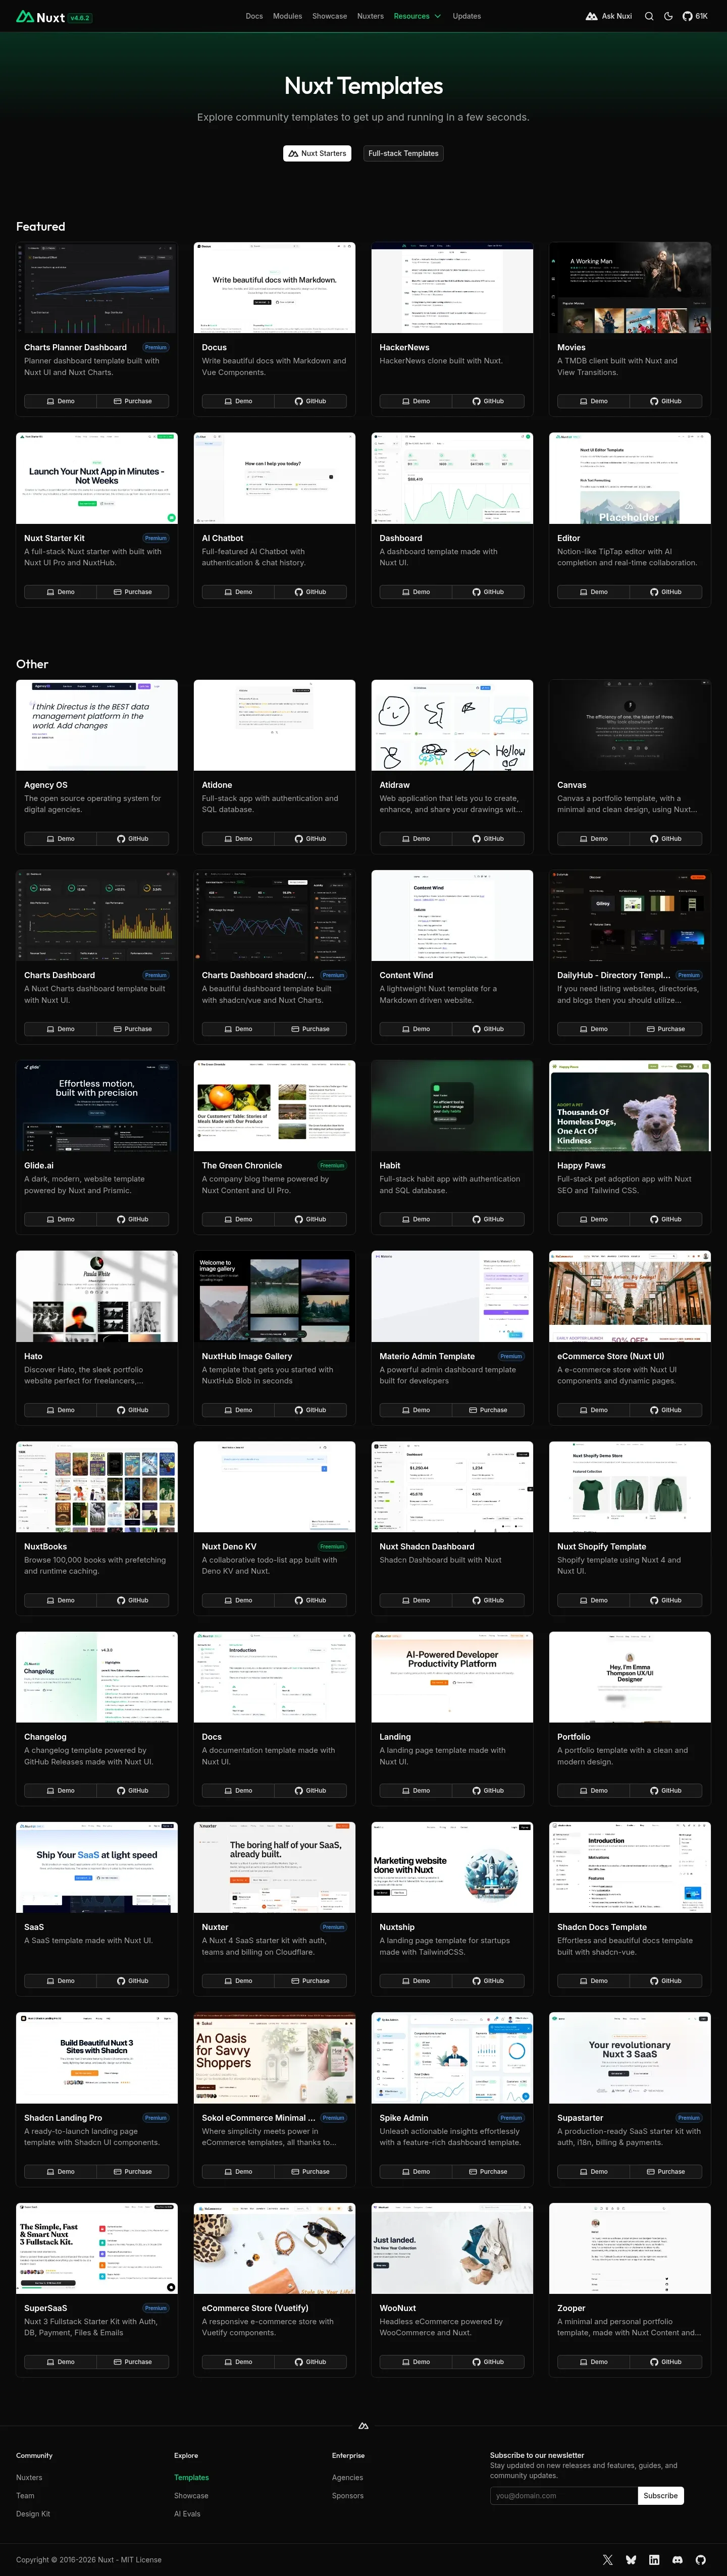Image resolution: width=727 pixels, height=2576 pixels.
Task: Open GitHub button on Movies card
Action: tap(666, 401)
